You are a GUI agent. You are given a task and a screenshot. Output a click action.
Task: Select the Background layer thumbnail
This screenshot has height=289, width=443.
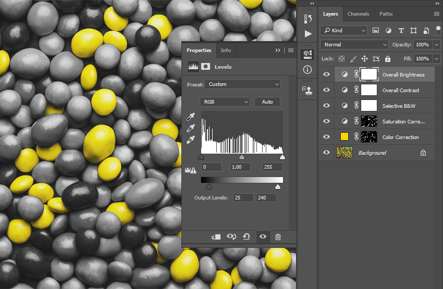click(344, 153)
